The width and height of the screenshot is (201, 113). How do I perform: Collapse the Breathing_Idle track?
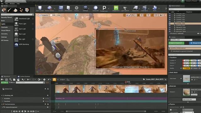click(x=2, y=95)
